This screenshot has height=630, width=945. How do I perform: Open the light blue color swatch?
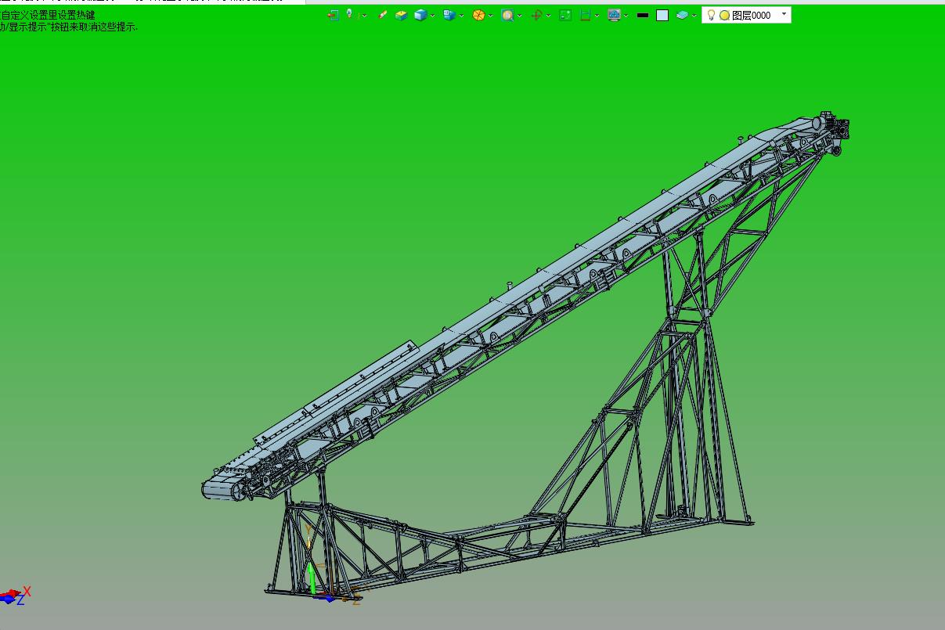pyautogui.click(x=662, y=15)
